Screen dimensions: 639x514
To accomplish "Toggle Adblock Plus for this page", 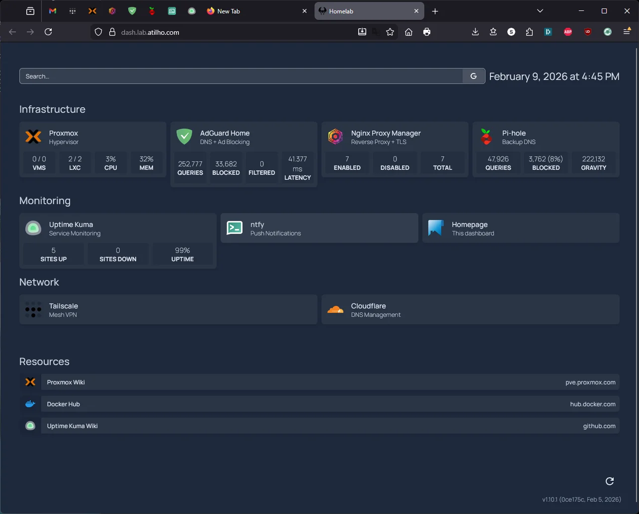I will point(568,32).
